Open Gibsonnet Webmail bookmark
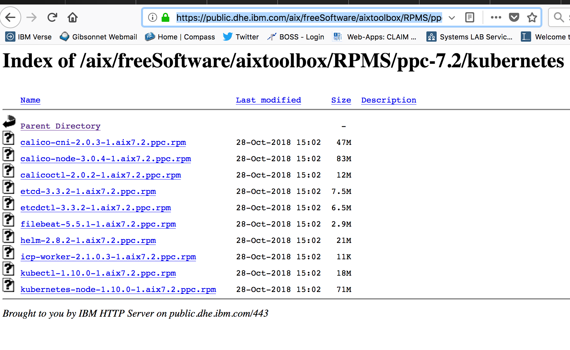 98,37
